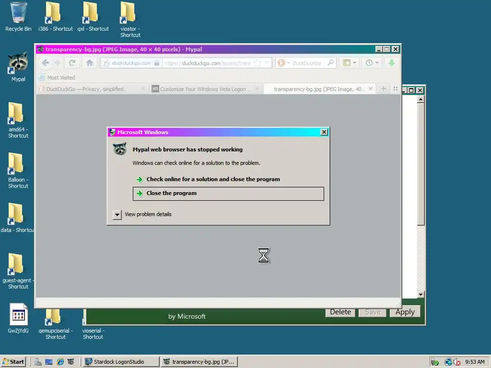Open DuckDuckGo search engine selector dropdown
Image resolution: width=491 pixels, height=368 pixels.
pos(283,63)
